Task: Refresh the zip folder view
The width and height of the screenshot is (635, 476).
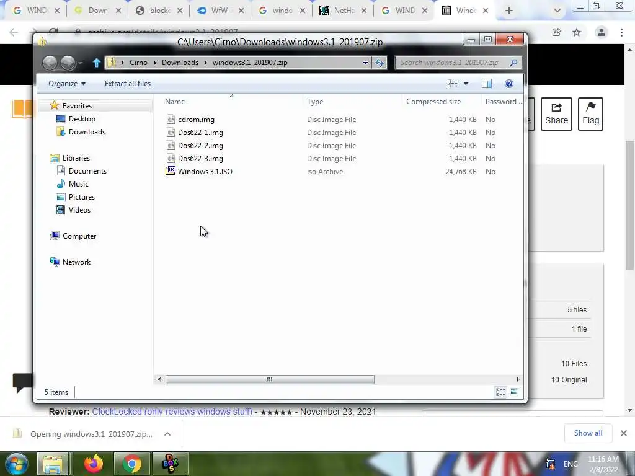Action: pyautogui.click(x=380, y=63)
